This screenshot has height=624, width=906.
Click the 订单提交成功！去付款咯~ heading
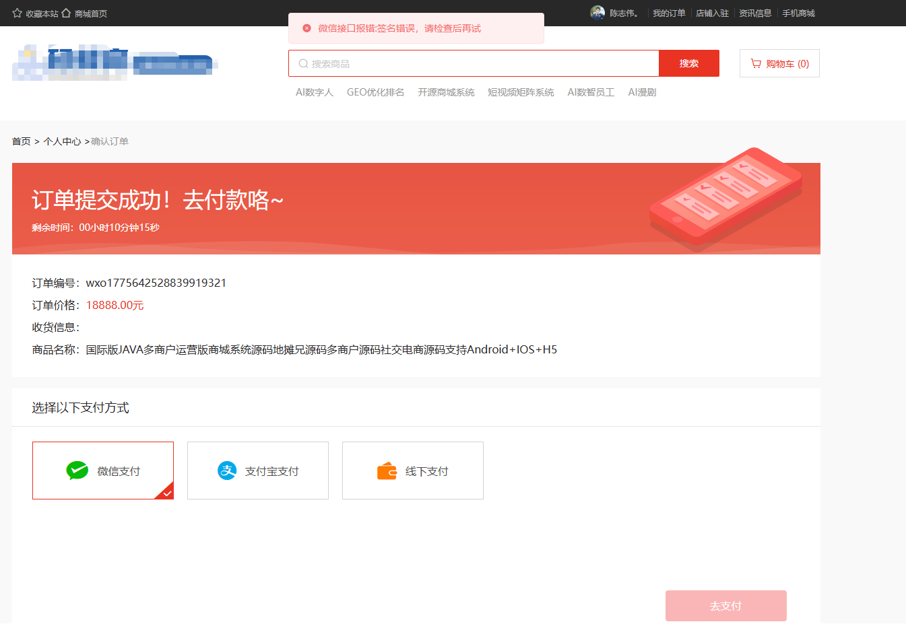(158, 200)
